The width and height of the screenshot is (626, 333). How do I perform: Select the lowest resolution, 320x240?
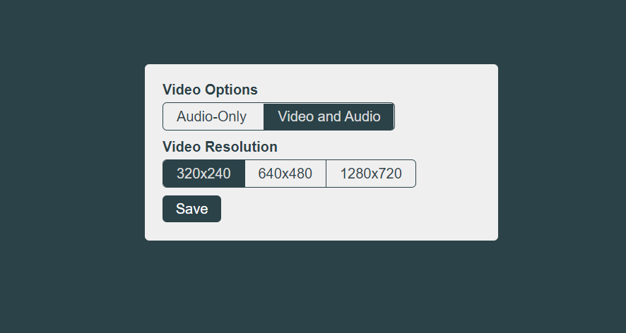pos(203,174)
